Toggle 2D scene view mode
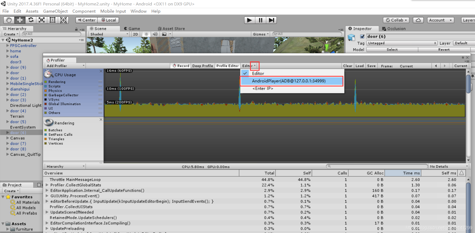The image size is (475, 233). pyautogui.click(x=135, y=34)
